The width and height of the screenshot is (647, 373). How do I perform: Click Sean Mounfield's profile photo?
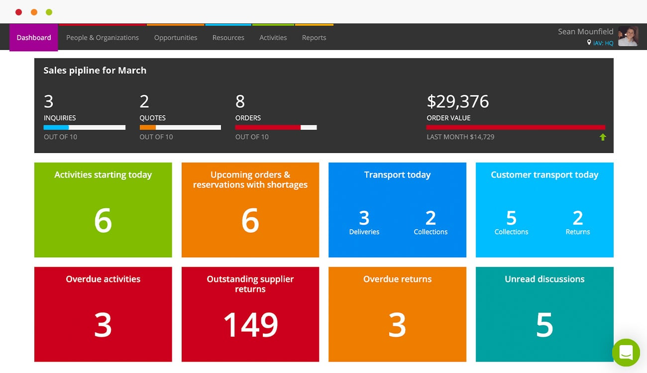[x=628, y=36]
